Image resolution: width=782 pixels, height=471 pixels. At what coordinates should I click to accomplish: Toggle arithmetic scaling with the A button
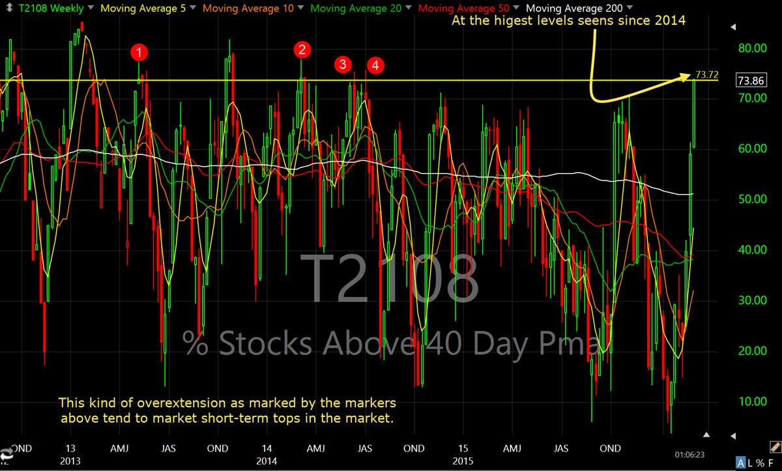(741, 463)
